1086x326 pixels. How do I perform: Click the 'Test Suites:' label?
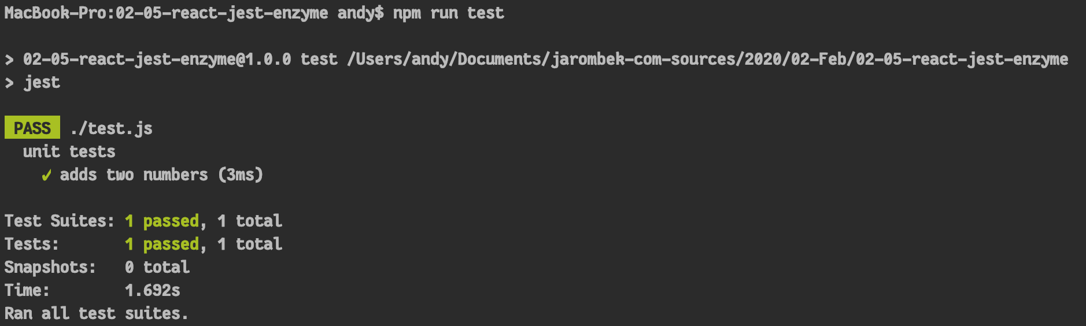point(60,221)
